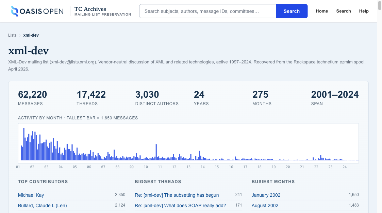This screenshot has height=213, width=382.
Task: Click the xml-dev page heading
Action: click(29, 51)
